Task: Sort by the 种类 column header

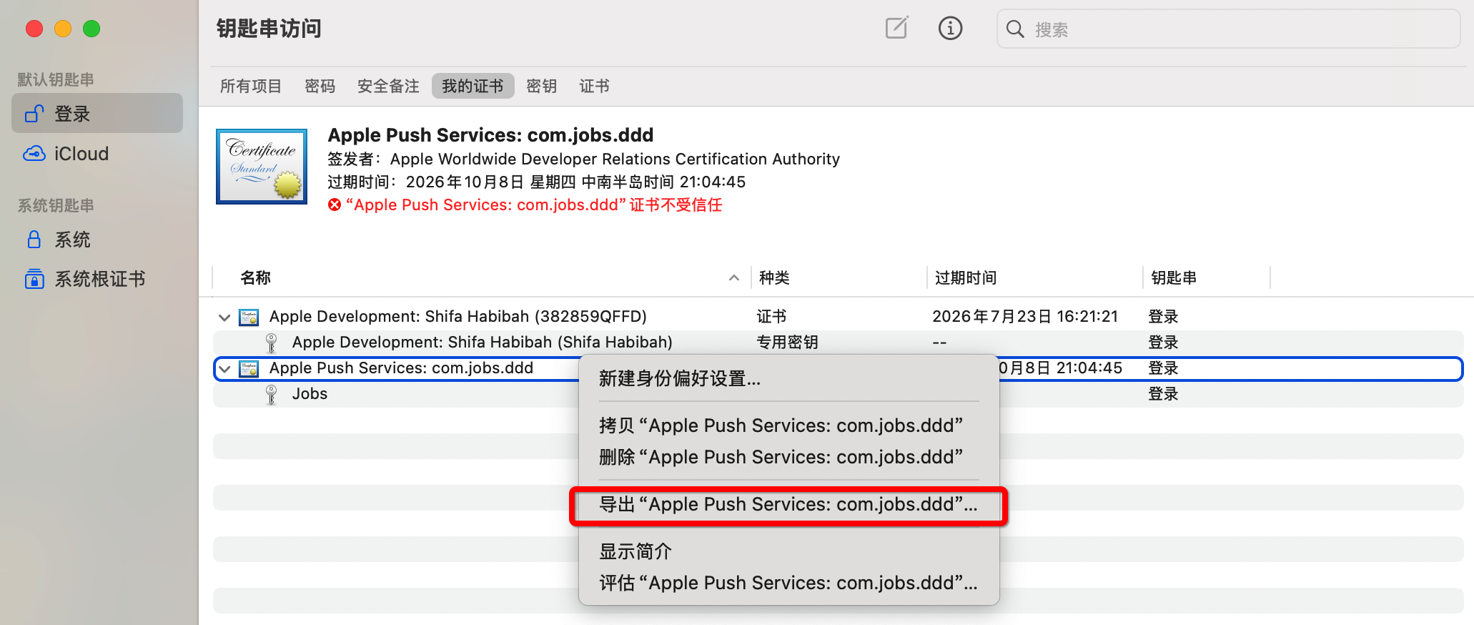Action: pyautogui.click(x=839, y=277)
